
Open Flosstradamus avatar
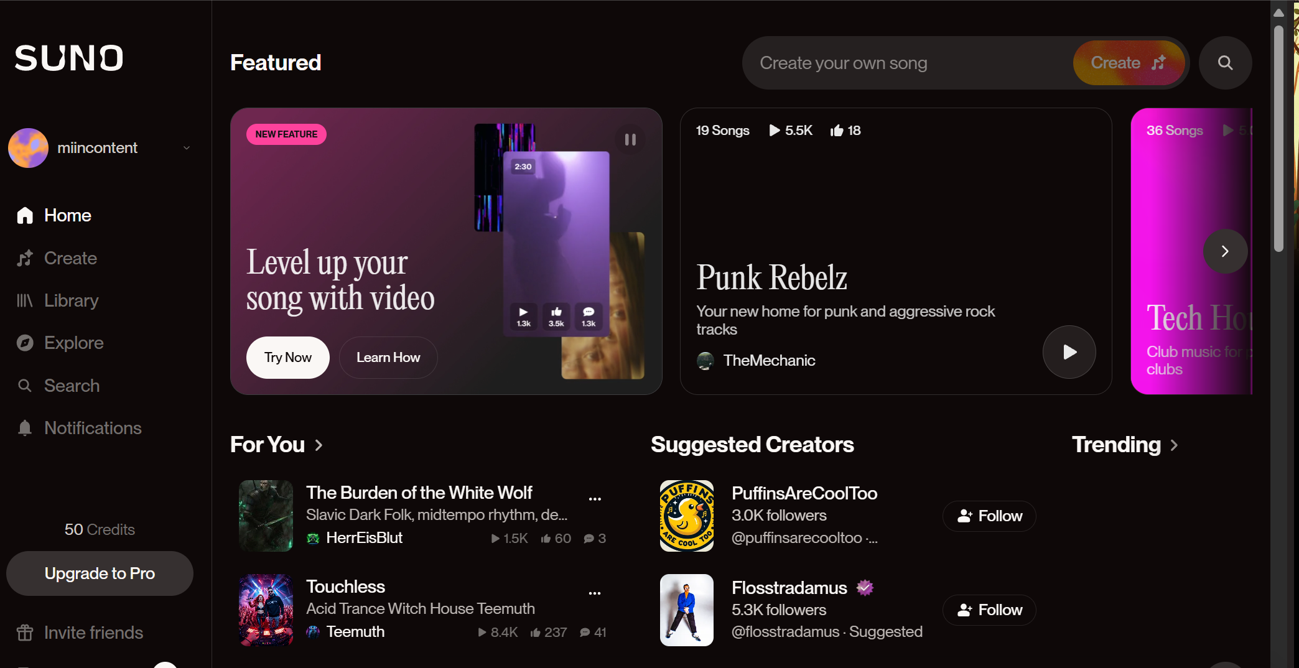pos(687,610)
